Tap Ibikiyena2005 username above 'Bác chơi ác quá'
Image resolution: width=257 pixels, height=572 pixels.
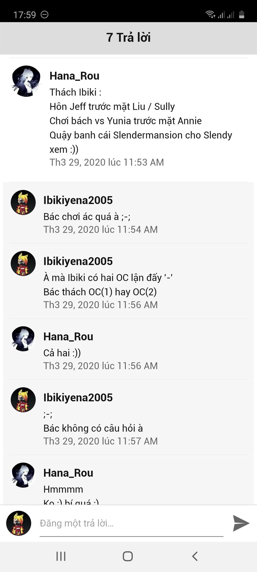click(x=78, y=200)
